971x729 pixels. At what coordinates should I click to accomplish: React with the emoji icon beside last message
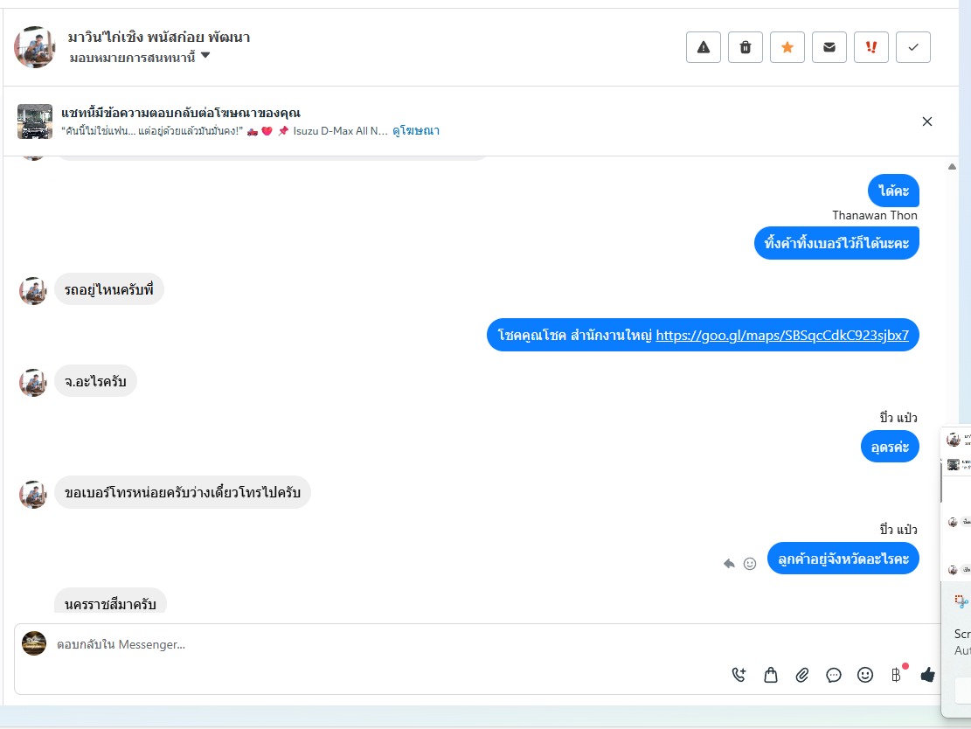click(x=750, y=564)
